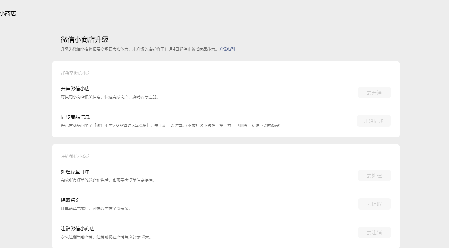Click the 开始同步 button
Screen dimensions: 449x248
(374, 121)
